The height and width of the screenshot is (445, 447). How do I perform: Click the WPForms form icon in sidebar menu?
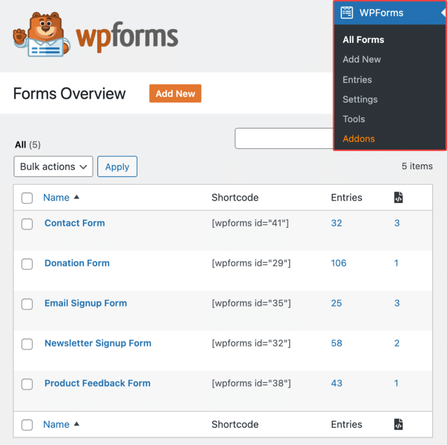tap(347, 13)
